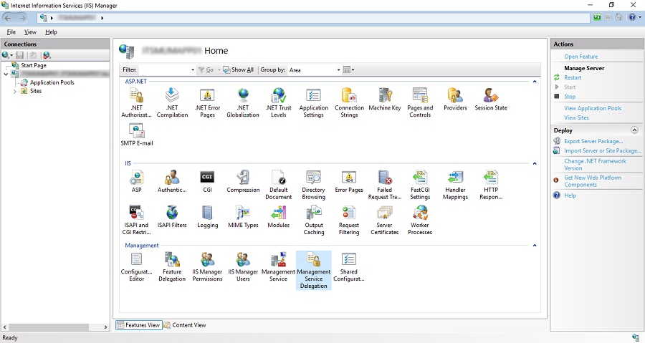Image resolution: width=645 pixels, height=343 pixels.
Task: Open SMTP E-mail feature
Action: tap(137, 135)
